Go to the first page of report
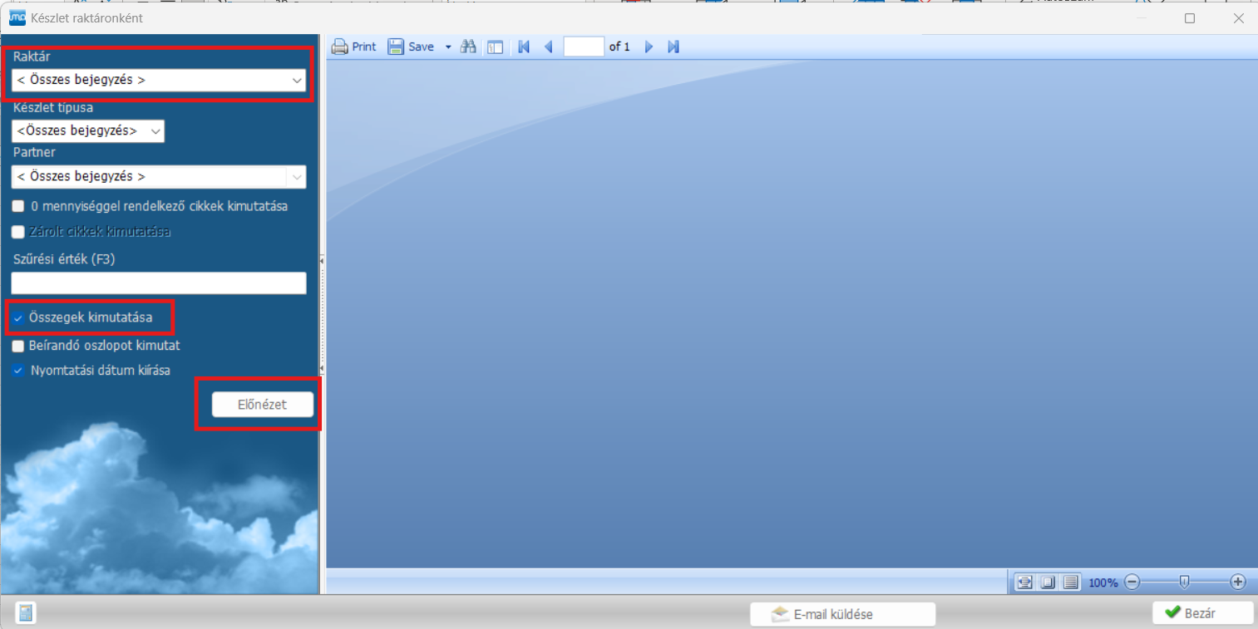The image size is (1258, 629). (x=524, y=47)
